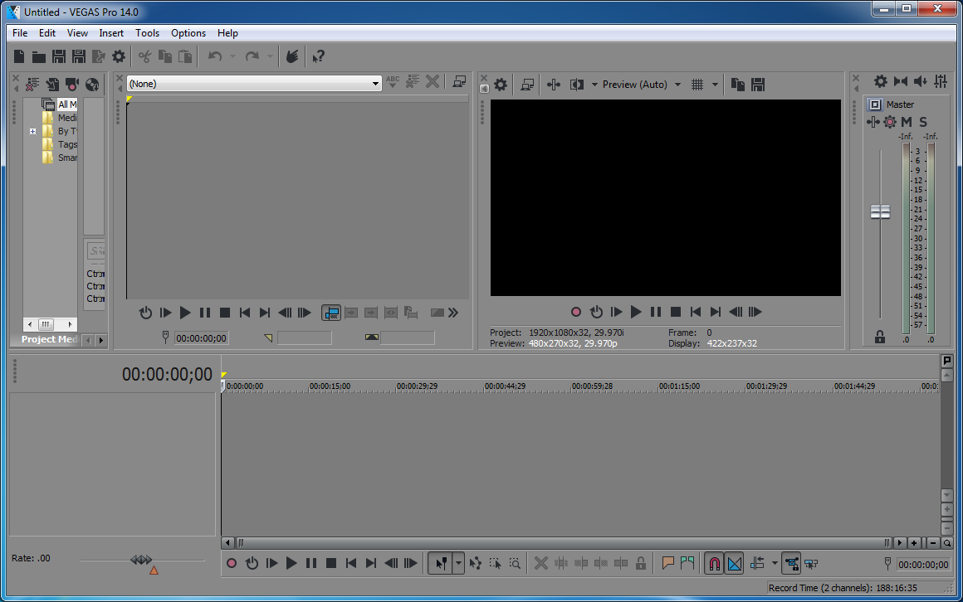Viewport: 963px width, 602px height.
Task: Toggle Automatic Crossfades button
Action: [x=735, y=563]
